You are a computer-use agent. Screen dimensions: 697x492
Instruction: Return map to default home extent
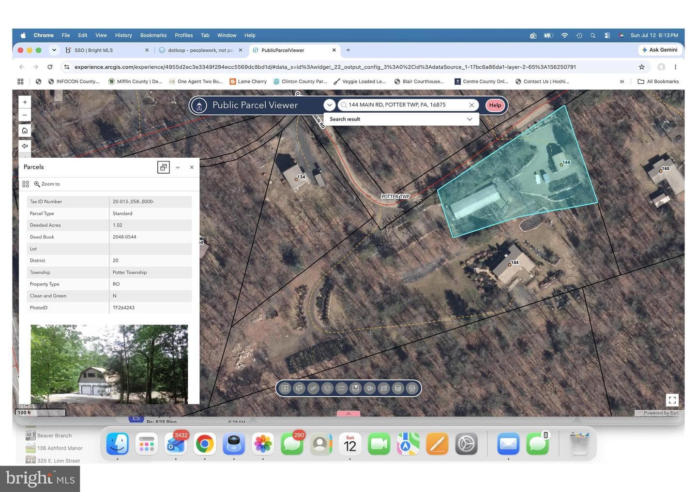pos(25,131)
